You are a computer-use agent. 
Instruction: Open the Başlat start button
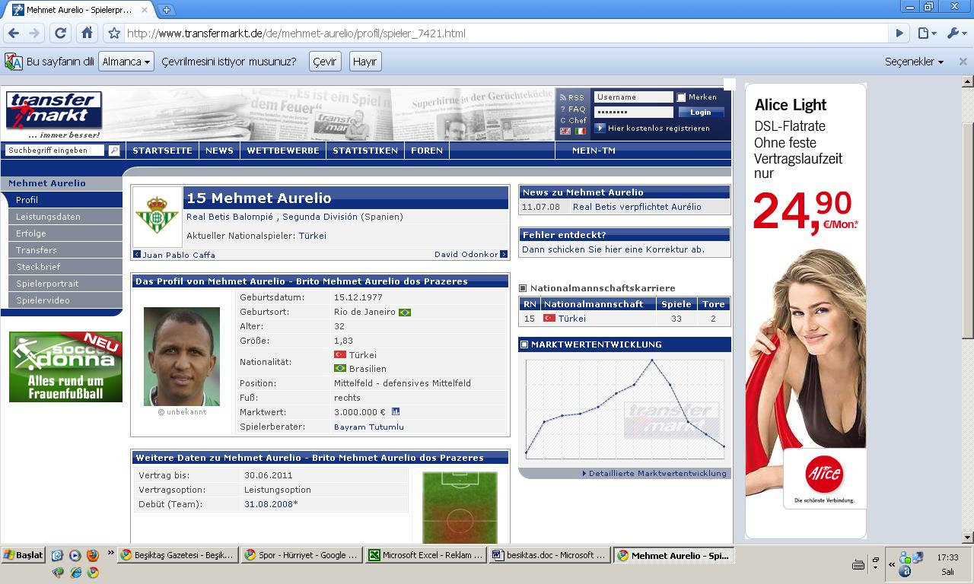click(x=24, y=555)
